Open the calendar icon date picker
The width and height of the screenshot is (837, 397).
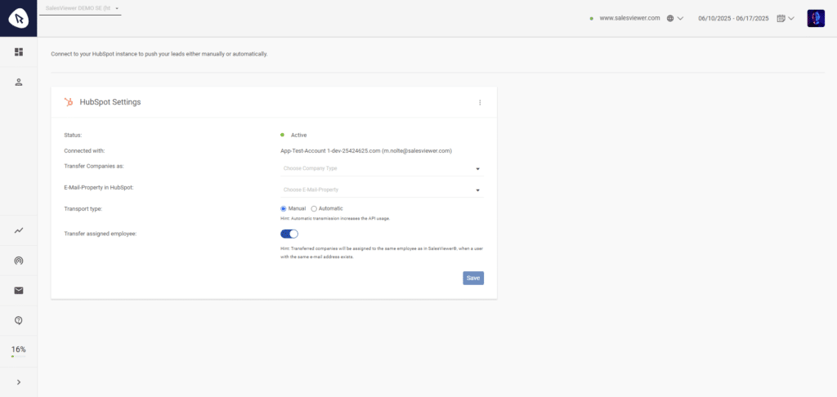(781, 18)
